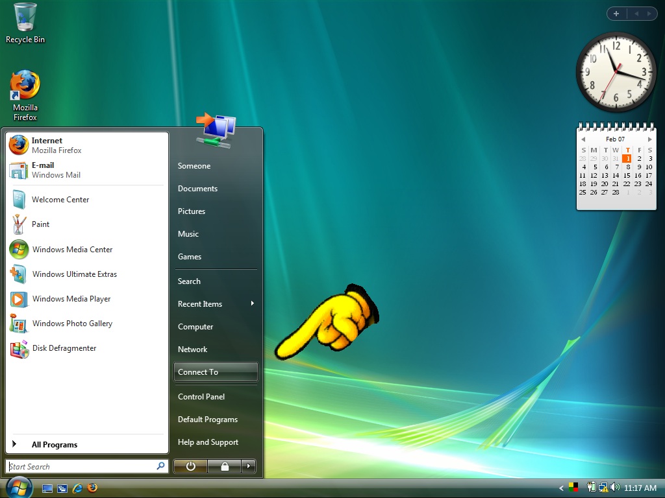The width and height of the screenshot is (665, 498).
Task: Click the sidebar previous gadgets arrow
Action: click(x=636, y=14)
